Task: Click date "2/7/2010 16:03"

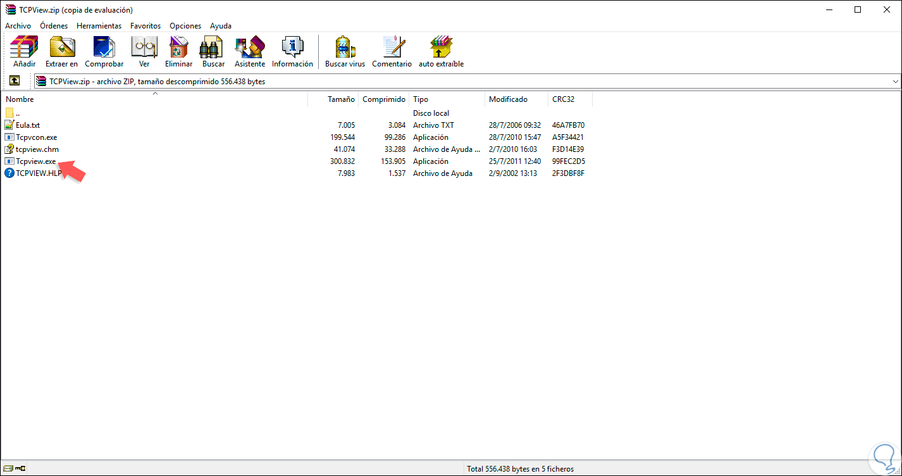Action: (513, 149)
